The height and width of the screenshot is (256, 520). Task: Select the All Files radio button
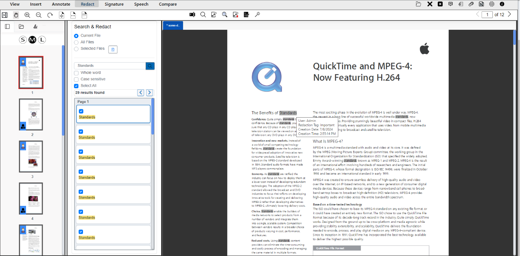click(76, 42)
